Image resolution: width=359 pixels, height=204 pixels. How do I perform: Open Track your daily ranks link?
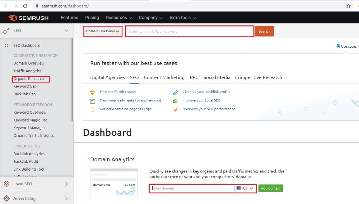click(x=130, y=100)
